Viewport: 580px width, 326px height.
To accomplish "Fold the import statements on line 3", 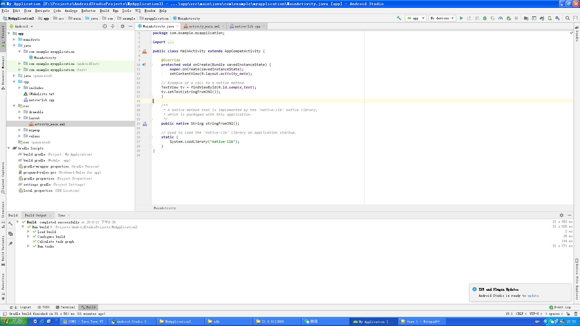I will tap(151, 42).
